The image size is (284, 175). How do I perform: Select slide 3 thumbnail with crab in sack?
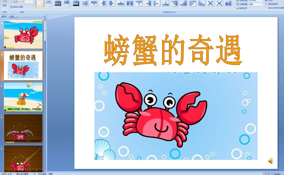(23, 97)
